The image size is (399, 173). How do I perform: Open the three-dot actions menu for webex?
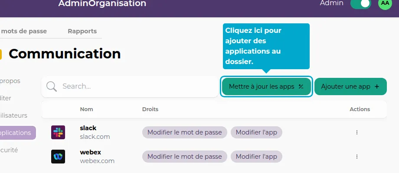(357, 156)
